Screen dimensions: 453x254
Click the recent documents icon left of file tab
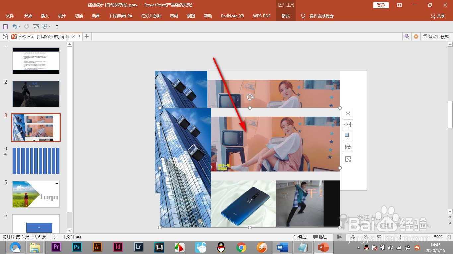(5, 37)
